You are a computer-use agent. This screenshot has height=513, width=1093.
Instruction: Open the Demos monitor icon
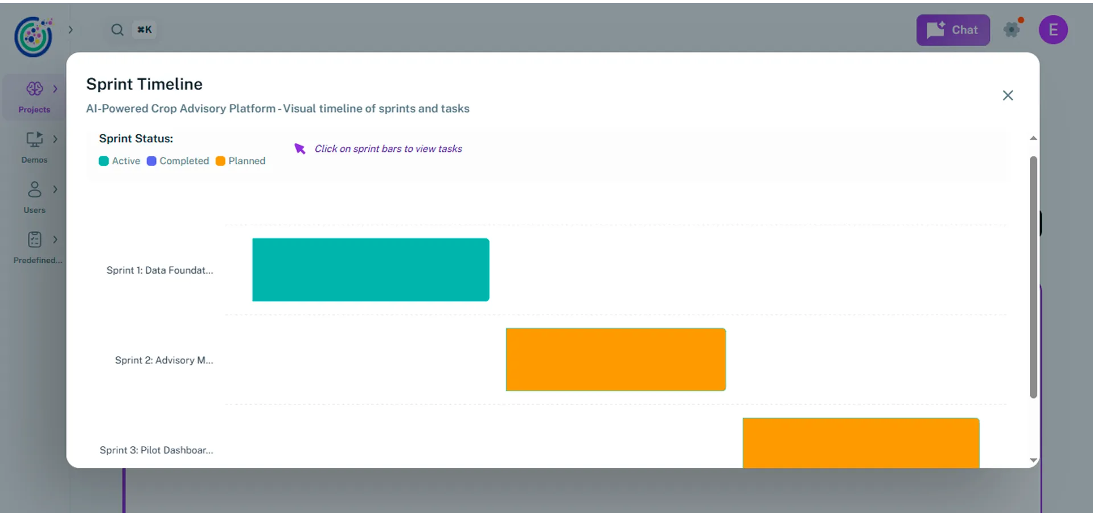(34, 139)
